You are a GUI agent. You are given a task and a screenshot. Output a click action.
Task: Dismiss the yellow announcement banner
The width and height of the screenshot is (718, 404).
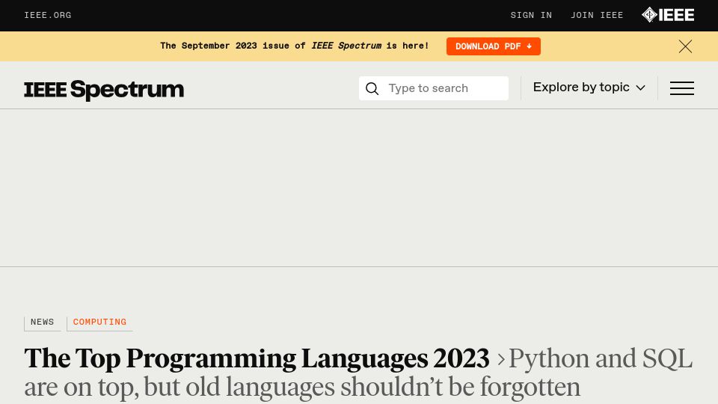coord(685,46)
